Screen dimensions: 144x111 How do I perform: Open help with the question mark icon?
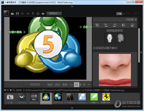pyautogui.click(x=33, y=14)
